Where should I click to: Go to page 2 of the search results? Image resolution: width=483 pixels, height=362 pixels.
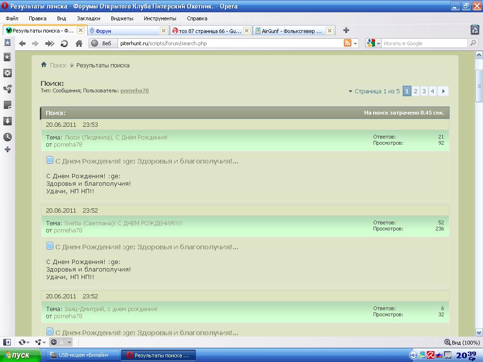click(416, 91)
